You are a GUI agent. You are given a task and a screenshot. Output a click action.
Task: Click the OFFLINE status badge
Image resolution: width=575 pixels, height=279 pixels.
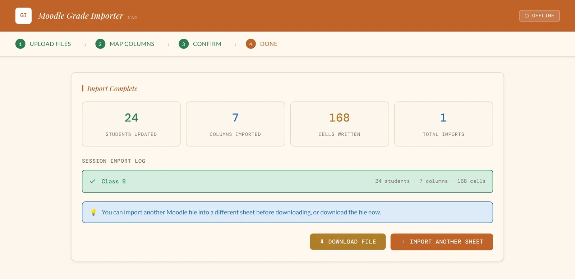coord(539,16)
